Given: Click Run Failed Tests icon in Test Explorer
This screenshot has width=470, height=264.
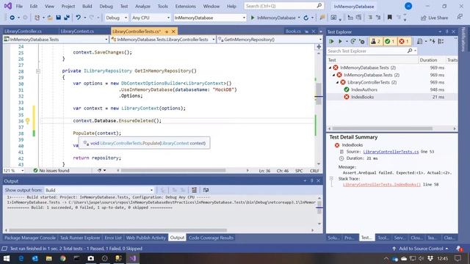Looking at the screenshot, I should [x=362, y=41].
